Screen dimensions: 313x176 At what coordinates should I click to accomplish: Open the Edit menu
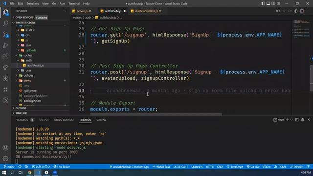[x=20, y=3]
